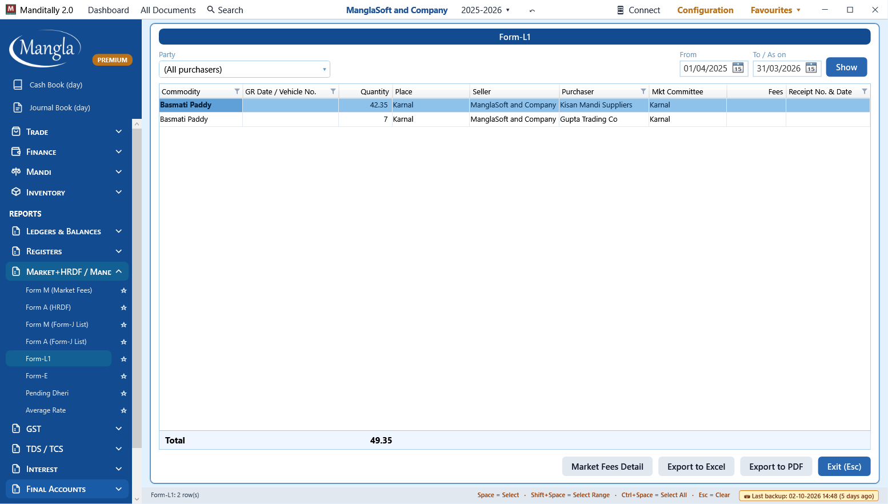Image resolution: width=888 pixels, height=504 pixels.
Task: Expand the TDS / TCS section
Action: click(x=67, y=449)
